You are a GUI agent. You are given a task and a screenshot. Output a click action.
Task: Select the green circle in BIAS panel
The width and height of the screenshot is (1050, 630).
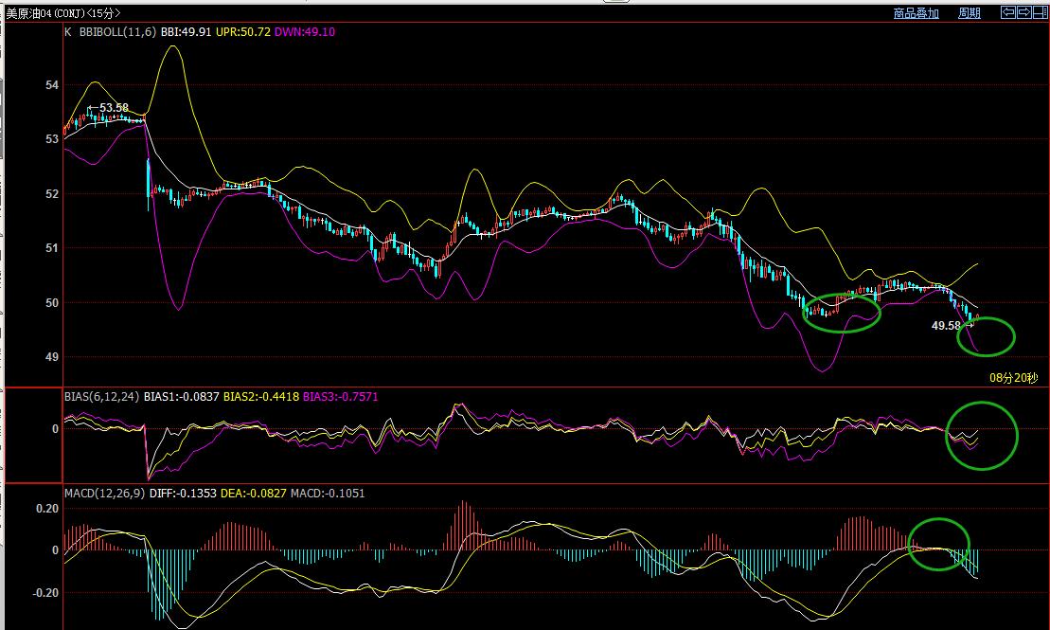click(x=982, y=435)
